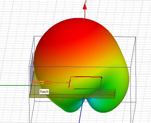Screen dimensions: 151x123
Task: Click the air box top-right corner
Action: 136,37
